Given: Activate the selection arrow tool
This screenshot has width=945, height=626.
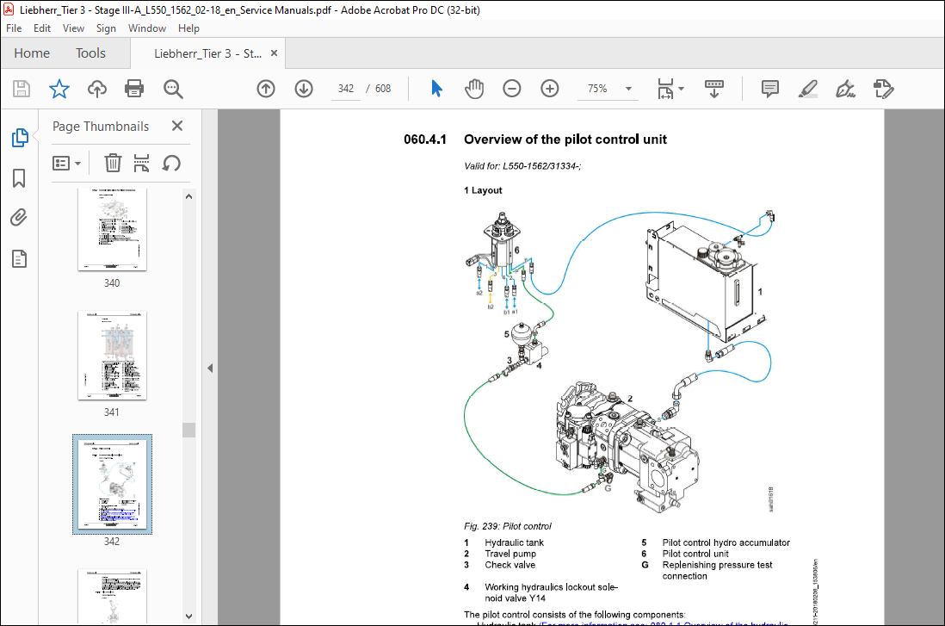Looking at the screenshot, I should pyautogui.click(x=437, y=89).
